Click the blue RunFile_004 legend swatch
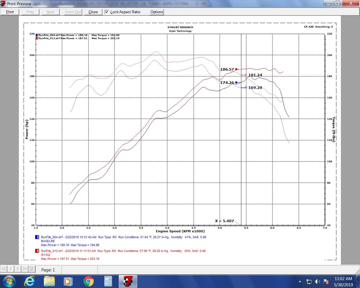This screenshot has width=360, height=288. (37, 237)
